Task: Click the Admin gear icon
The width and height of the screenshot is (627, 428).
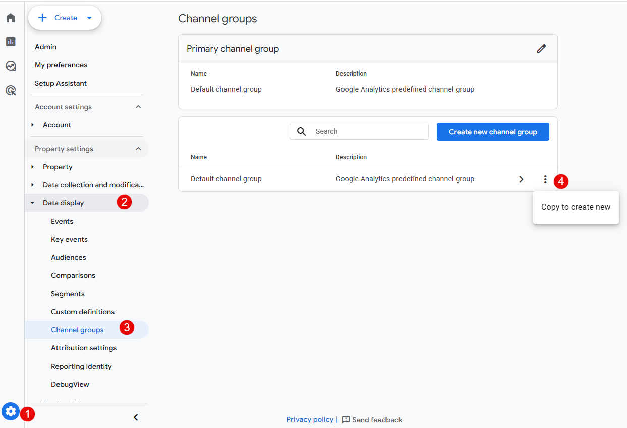Action: (x=11, y=411)
